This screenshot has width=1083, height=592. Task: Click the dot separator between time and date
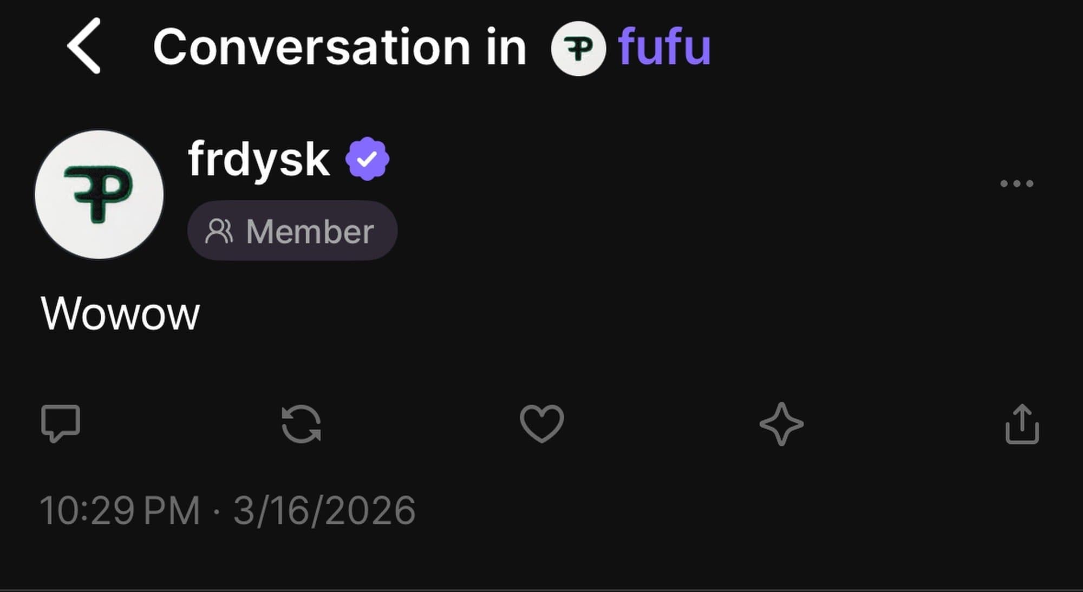click(217, 511)
